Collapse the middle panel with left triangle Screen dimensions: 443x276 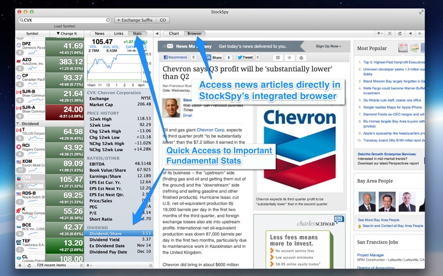[157, 34]
